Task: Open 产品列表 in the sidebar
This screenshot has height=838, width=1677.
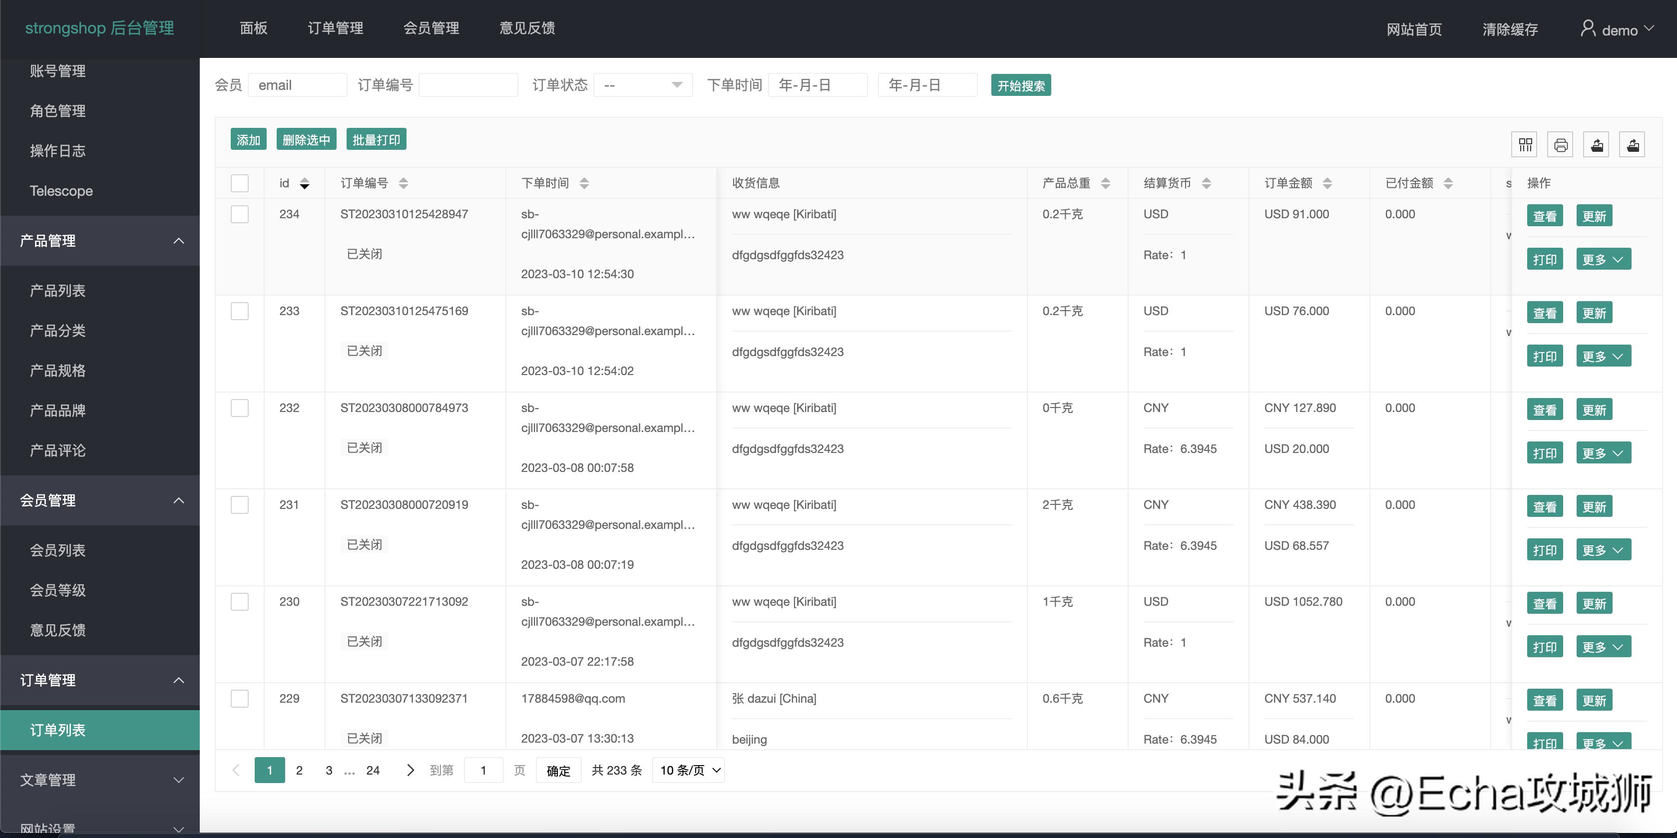Action: click(57, 290)
